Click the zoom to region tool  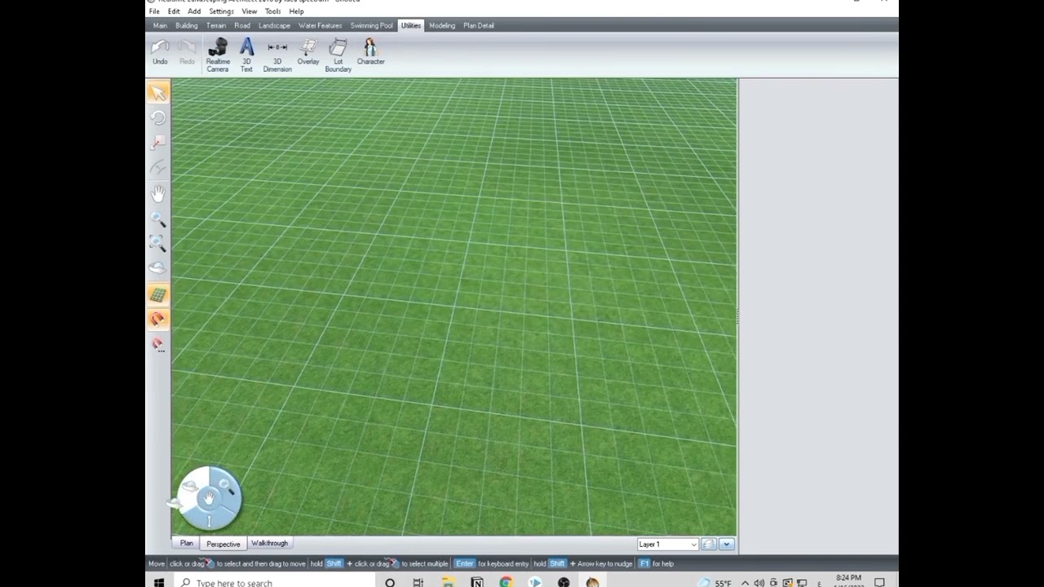pos(158,243)
